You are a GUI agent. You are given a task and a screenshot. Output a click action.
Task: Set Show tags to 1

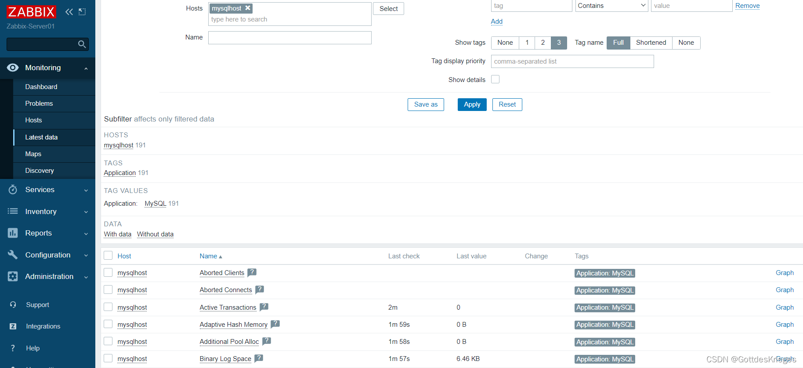click(x=527, y=43)
